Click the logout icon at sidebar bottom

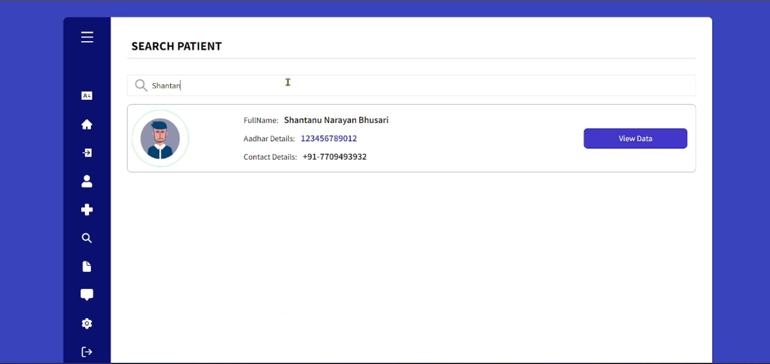coord(87,352)
